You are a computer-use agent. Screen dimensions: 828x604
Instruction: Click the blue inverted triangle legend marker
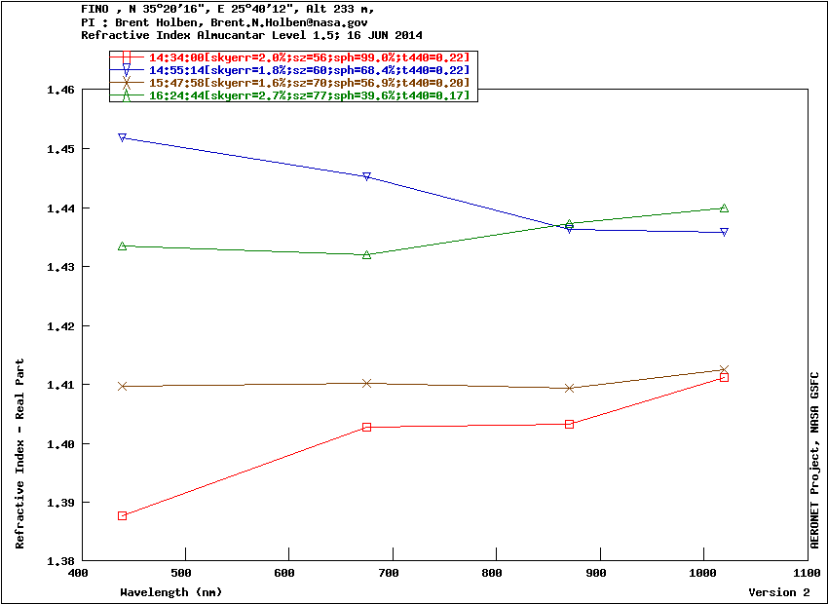pos(127,70)
